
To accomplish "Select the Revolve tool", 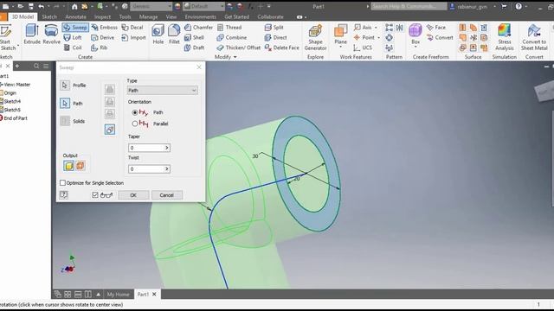I will click(x=52, y=35).
